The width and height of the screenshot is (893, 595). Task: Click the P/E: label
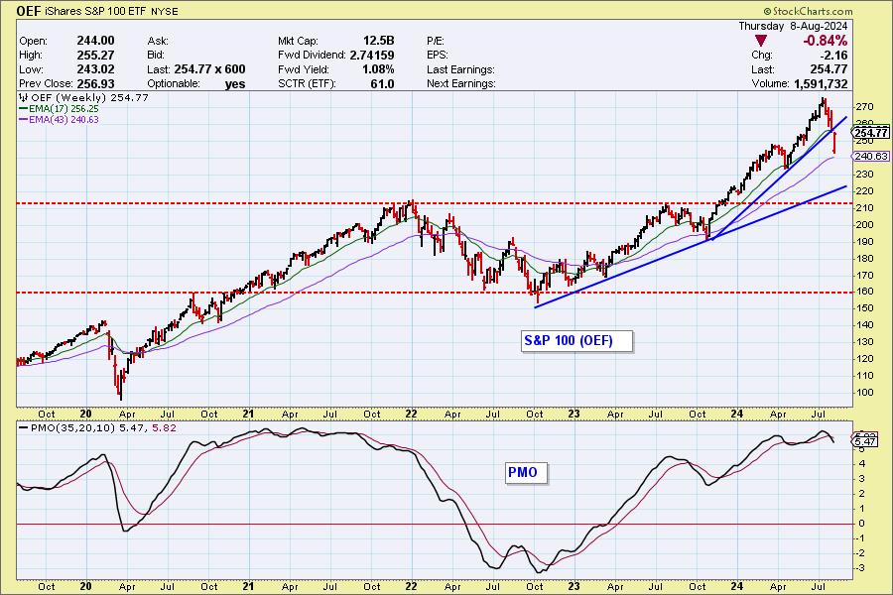(436, 41)
